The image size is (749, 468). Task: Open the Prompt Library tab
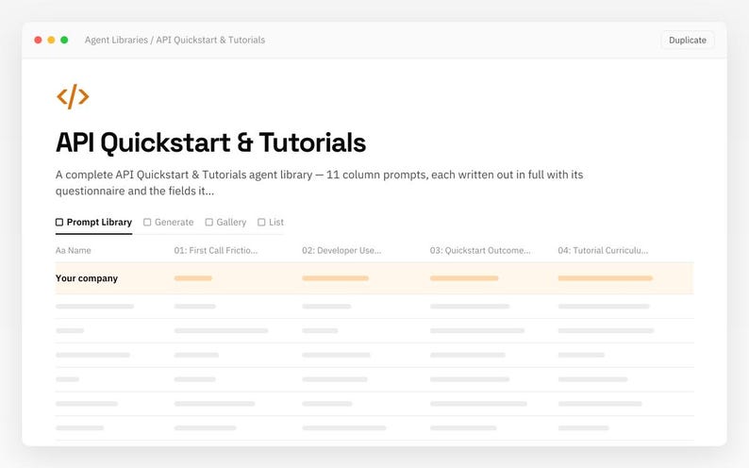93,222
